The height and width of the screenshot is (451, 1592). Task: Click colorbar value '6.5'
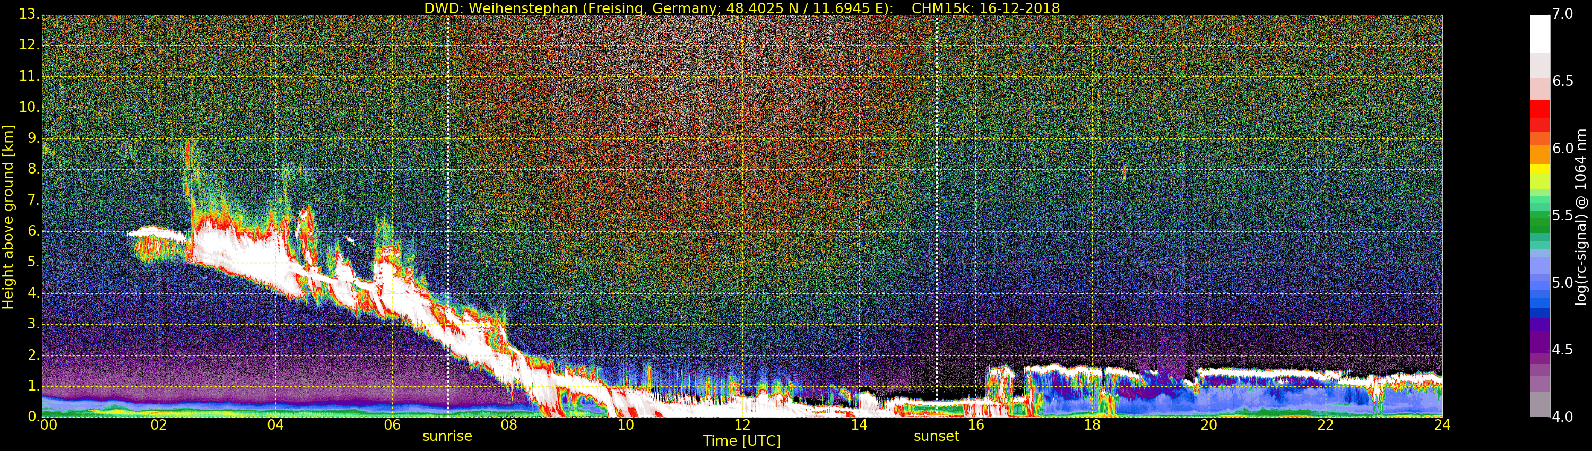click(1563, 82)
